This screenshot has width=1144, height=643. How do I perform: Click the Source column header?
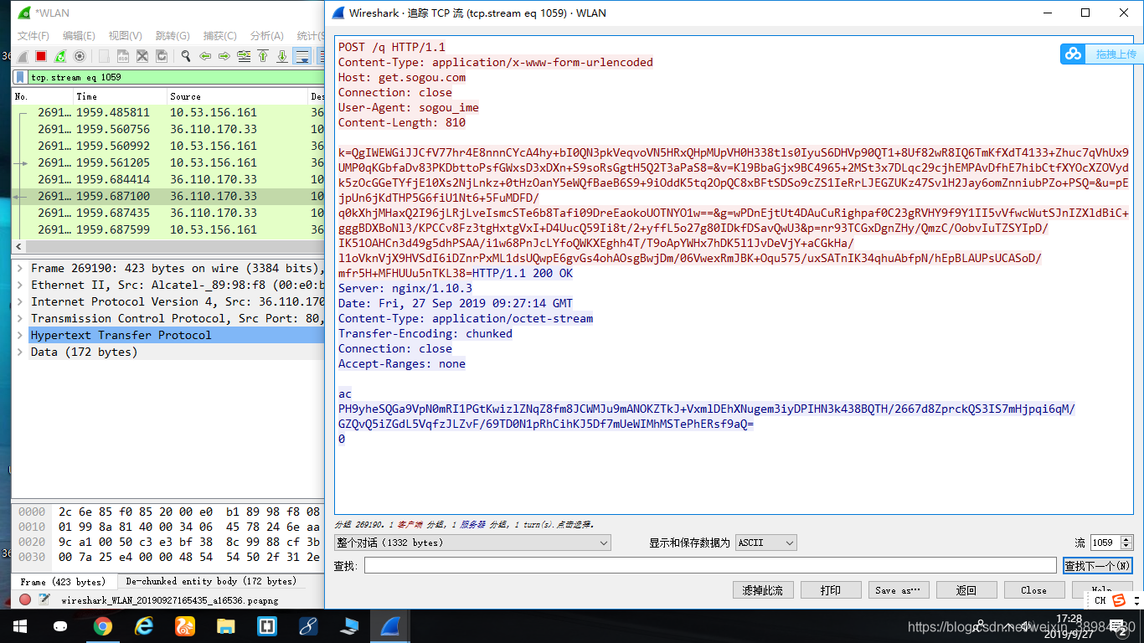click(237, 96)
